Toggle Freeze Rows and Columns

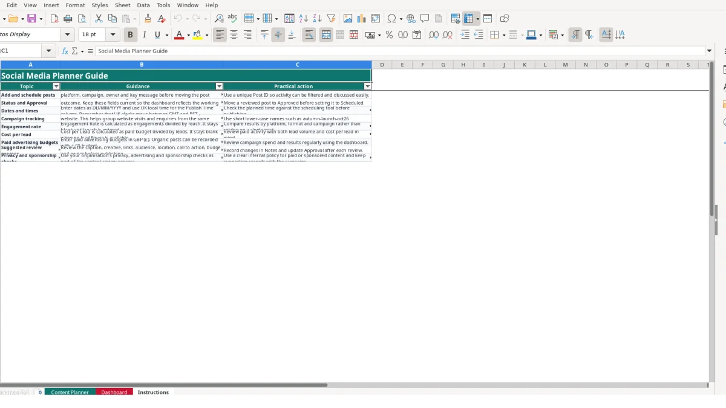click(x=469, y=19)
